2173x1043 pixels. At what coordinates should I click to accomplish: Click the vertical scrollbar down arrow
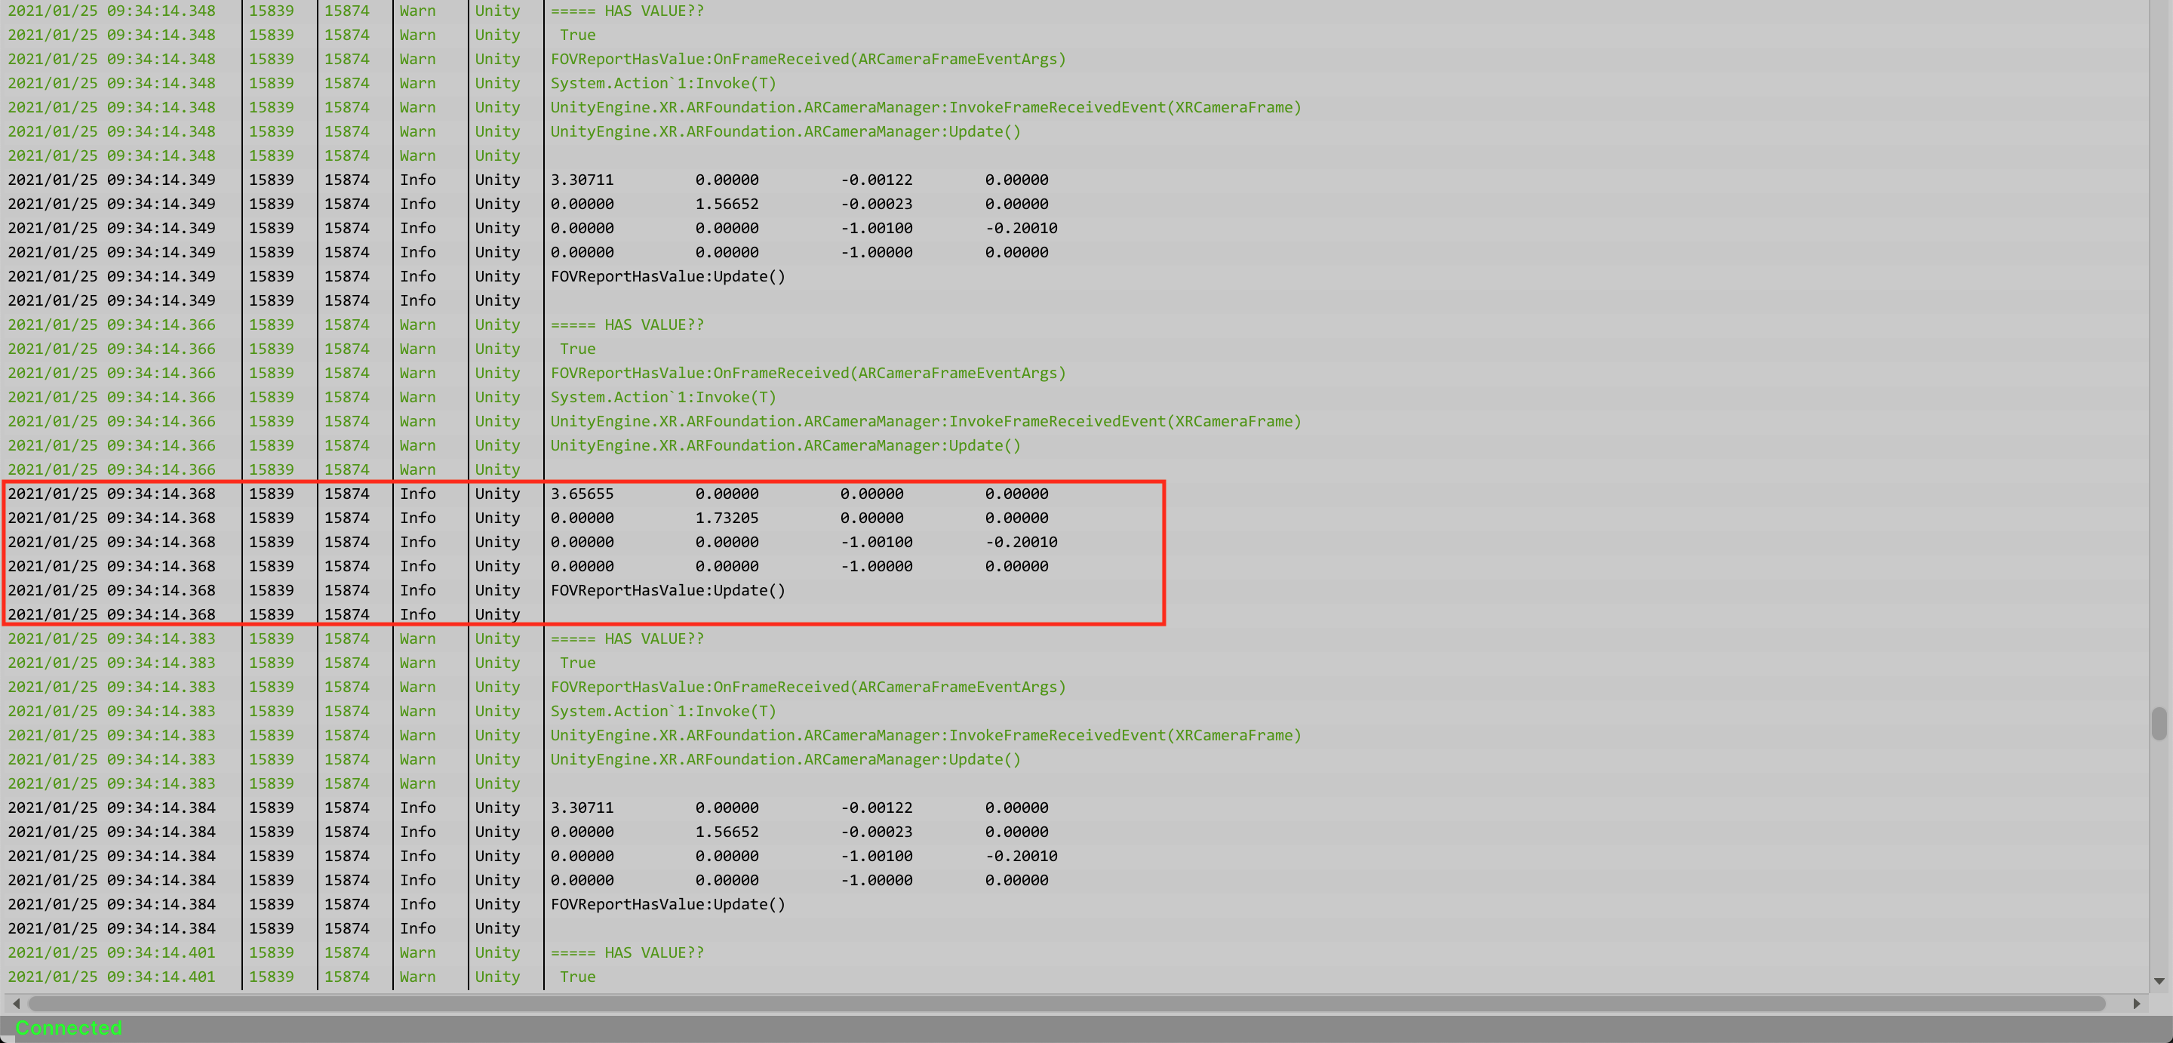click(2159, 980)
